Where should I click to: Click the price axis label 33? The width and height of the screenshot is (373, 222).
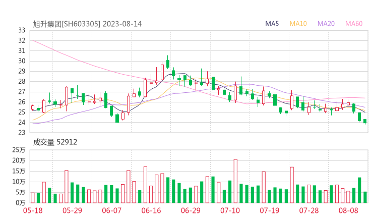[22, 30]
